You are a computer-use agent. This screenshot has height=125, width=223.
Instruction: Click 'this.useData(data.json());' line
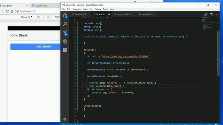tap(106, 86)
